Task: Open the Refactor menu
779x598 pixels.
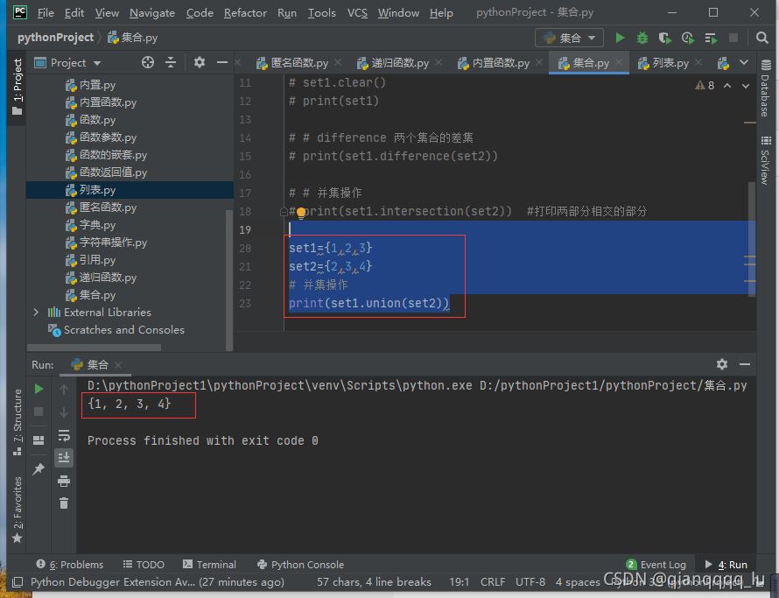Action: pyautogui.click(x=245, y=12)
